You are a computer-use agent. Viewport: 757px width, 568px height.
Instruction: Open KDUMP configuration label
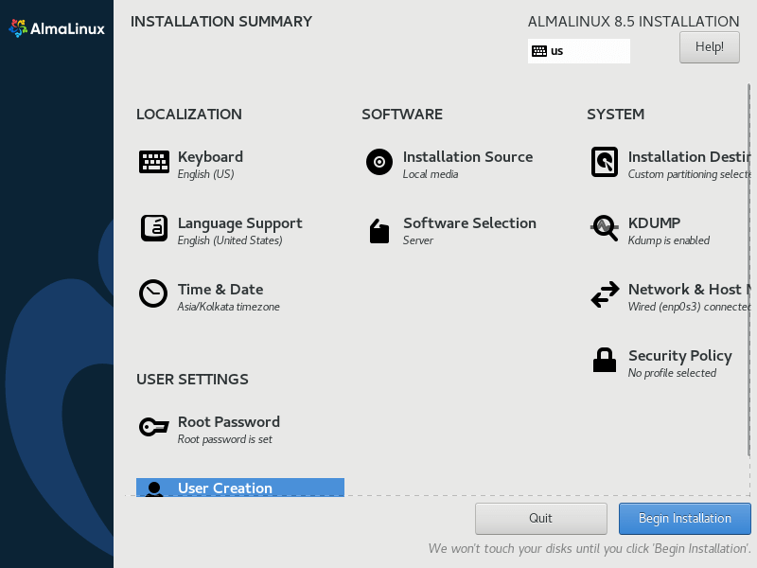point(654,223)
